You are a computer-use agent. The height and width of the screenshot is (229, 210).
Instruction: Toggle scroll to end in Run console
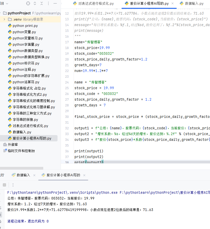pos(1,215)
